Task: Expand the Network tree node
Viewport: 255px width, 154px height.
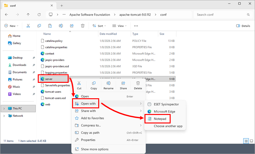Action: pos(4,116)
